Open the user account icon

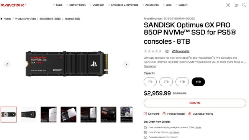click(x=228, y=5)
